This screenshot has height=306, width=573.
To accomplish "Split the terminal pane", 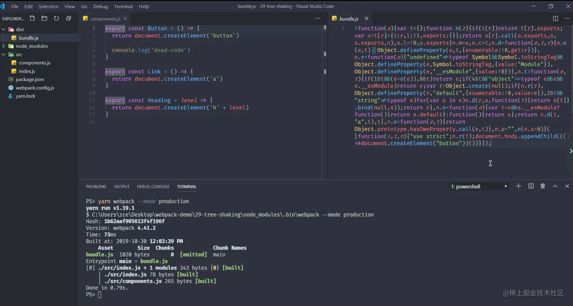I will [x=531, y=186].
